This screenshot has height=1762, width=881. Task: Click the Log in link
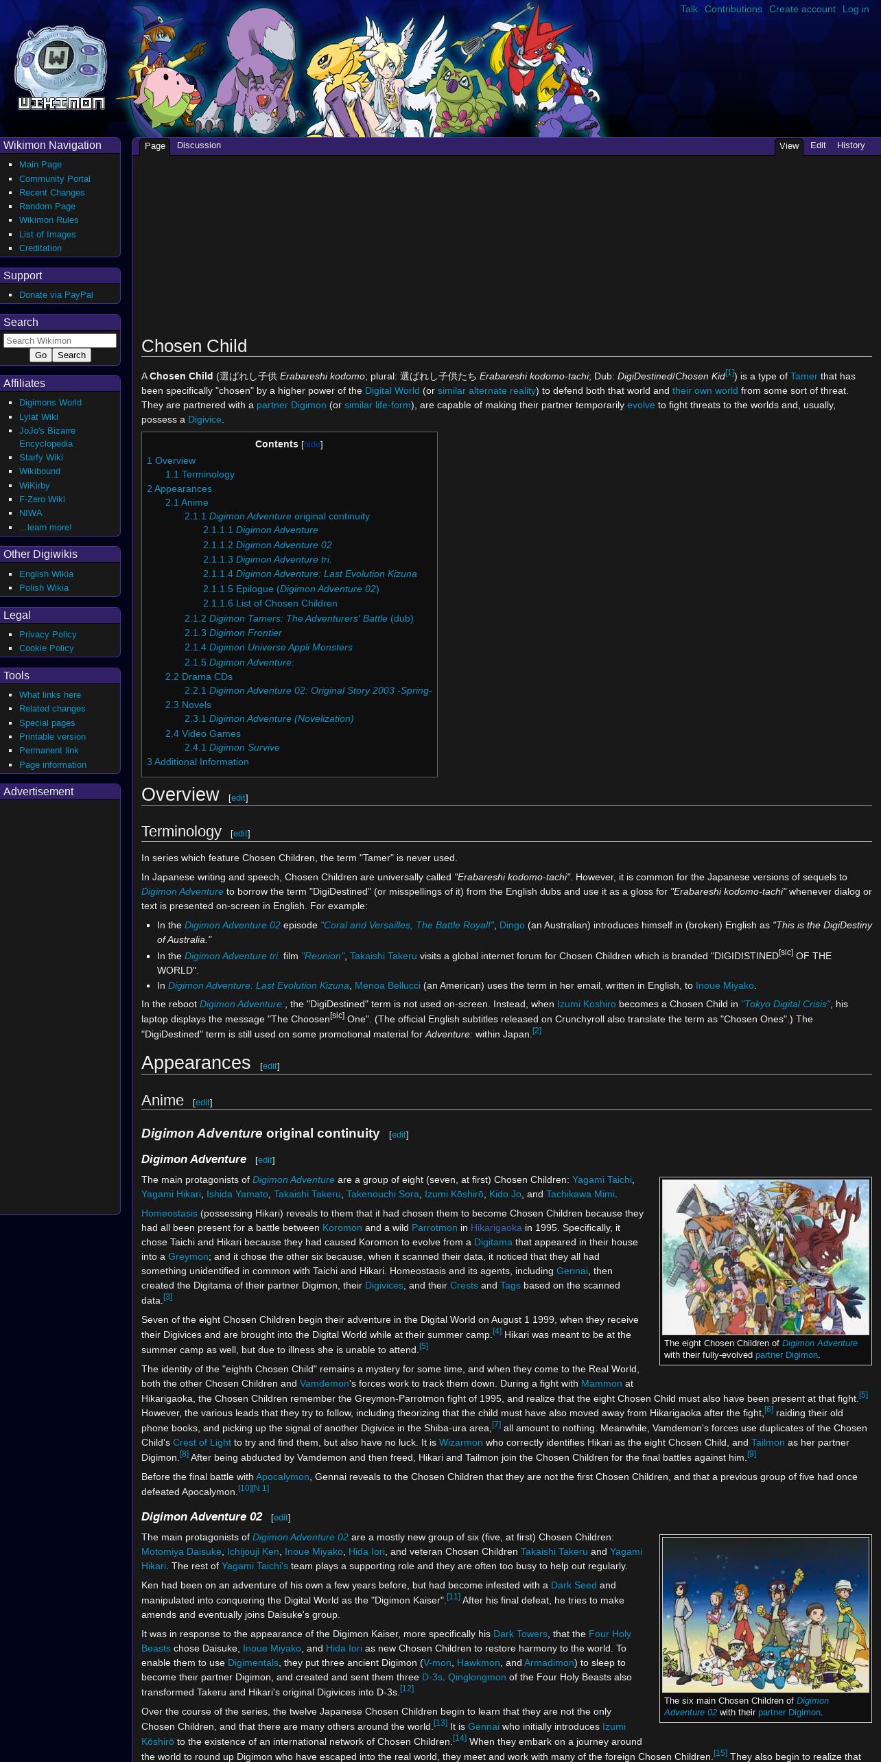point(856,9)
